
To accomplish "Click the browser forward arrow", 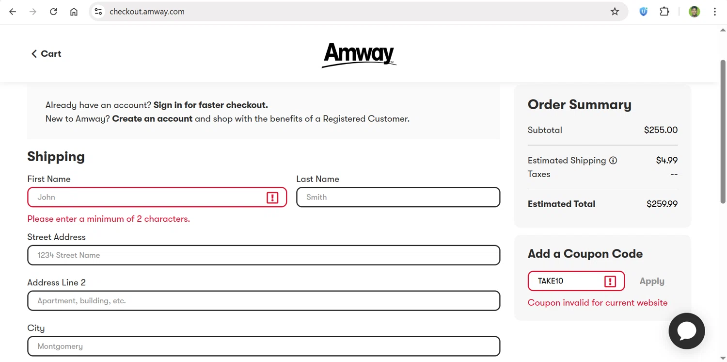I will click(x=33, y=12).
